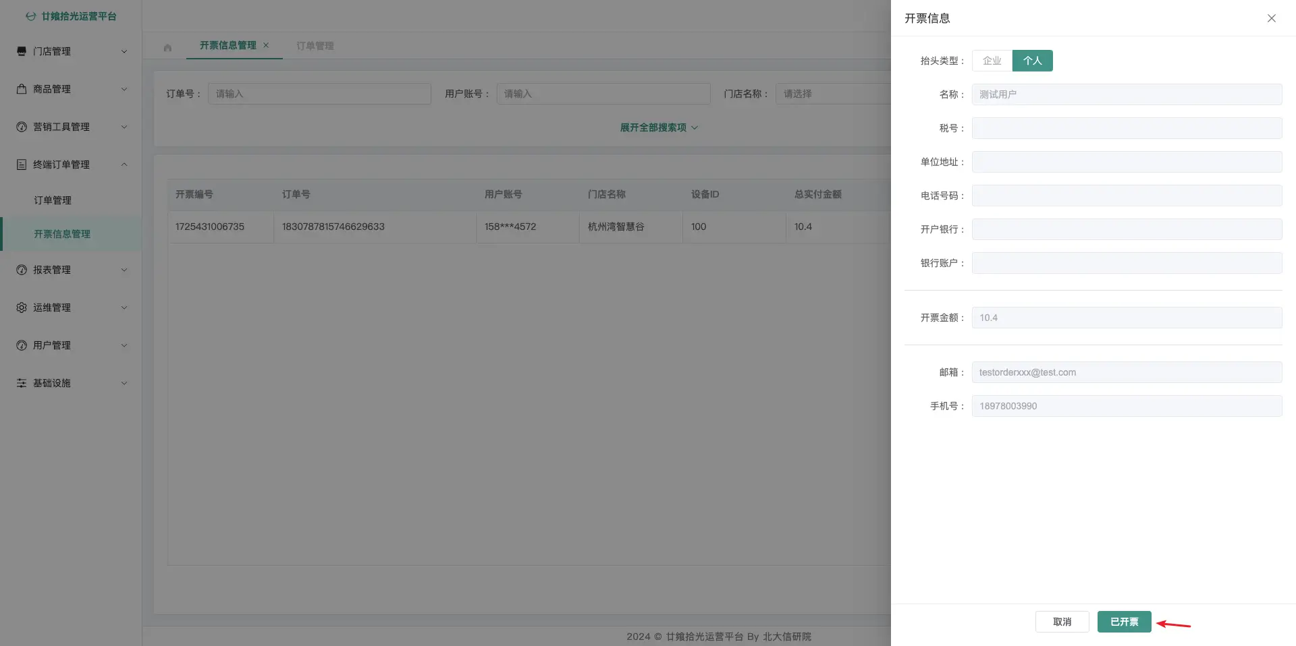Open the 门店名称 select dropdown
The width and height of the screenshot is (1296, 646).
click(834, 94)
